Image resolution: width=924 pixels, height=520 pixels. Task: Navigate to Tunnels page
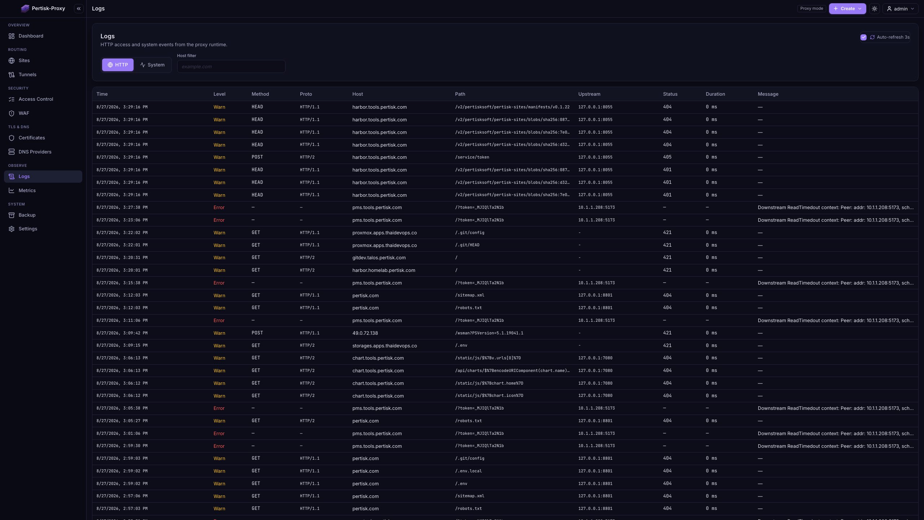click(43, 75)
